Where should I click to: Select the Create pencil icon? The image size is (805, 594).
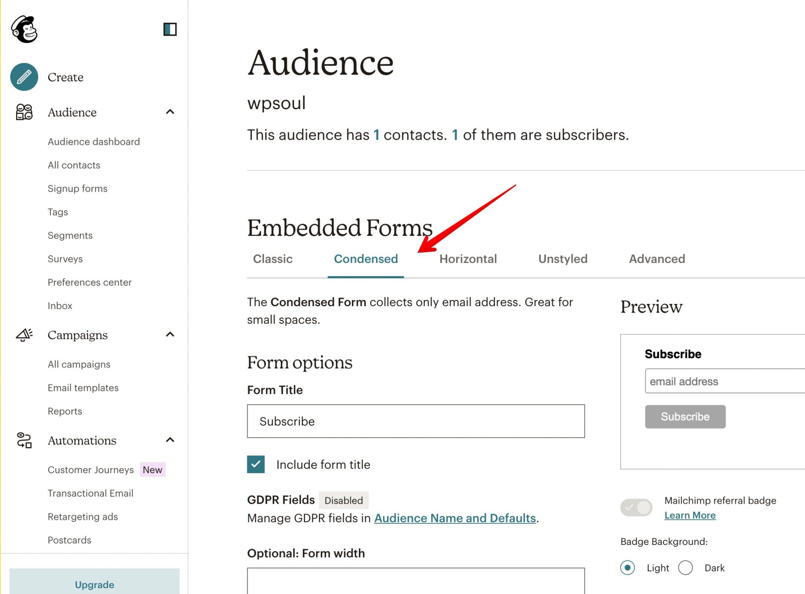(x=24, y=77)
